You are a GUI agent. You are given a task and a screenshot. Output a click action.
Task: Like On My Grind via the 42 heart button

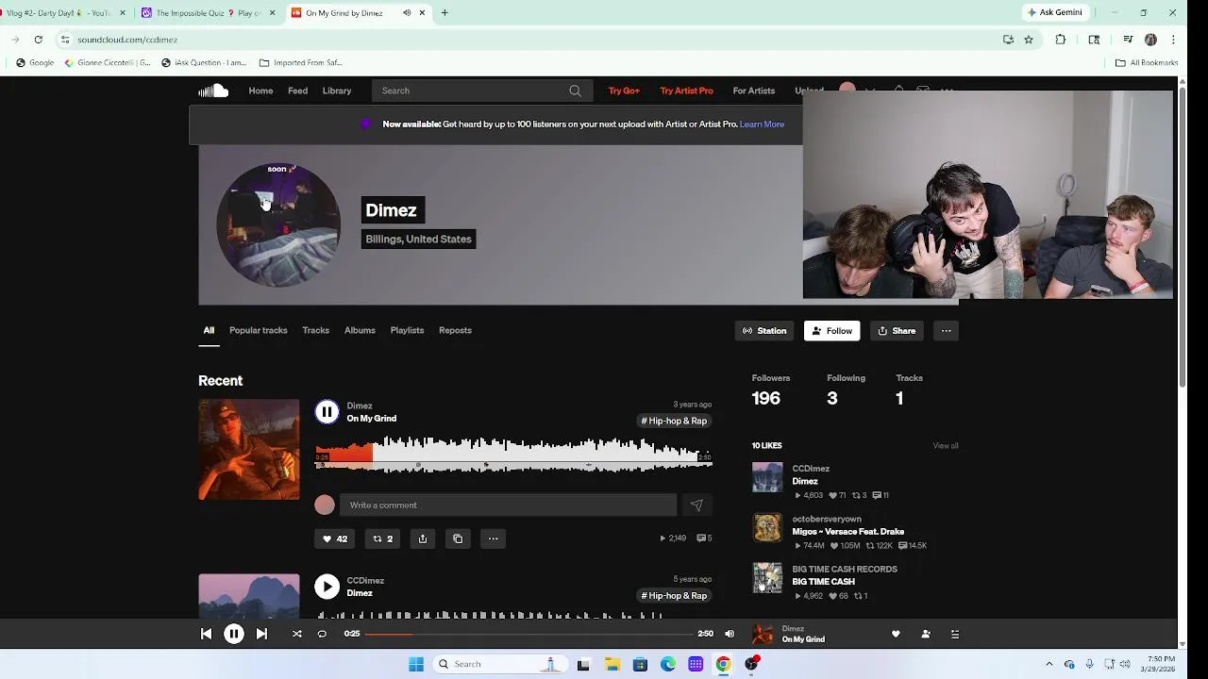point(335,538)
